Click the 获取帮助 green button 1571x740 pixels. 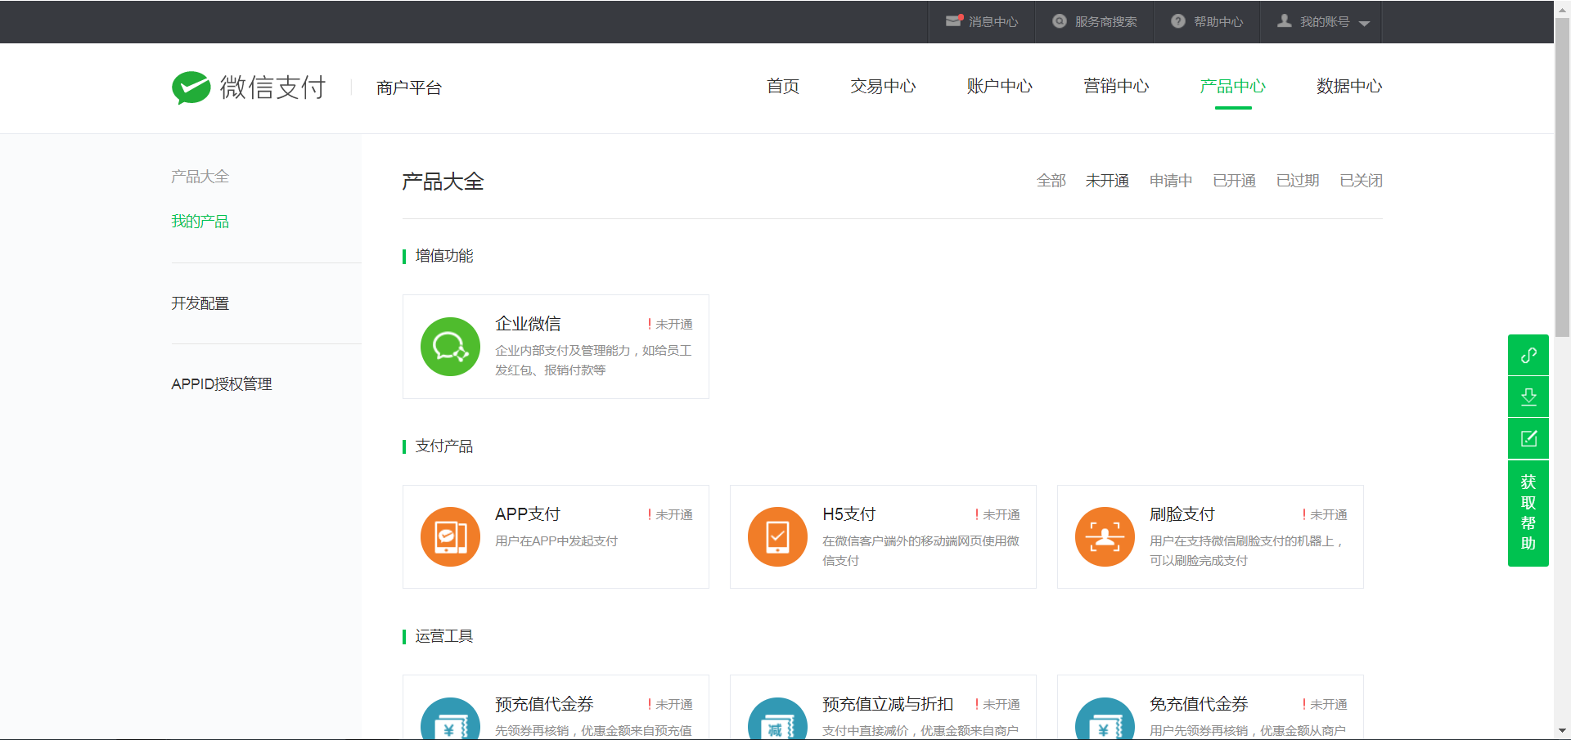click(x=1528, y=513)
